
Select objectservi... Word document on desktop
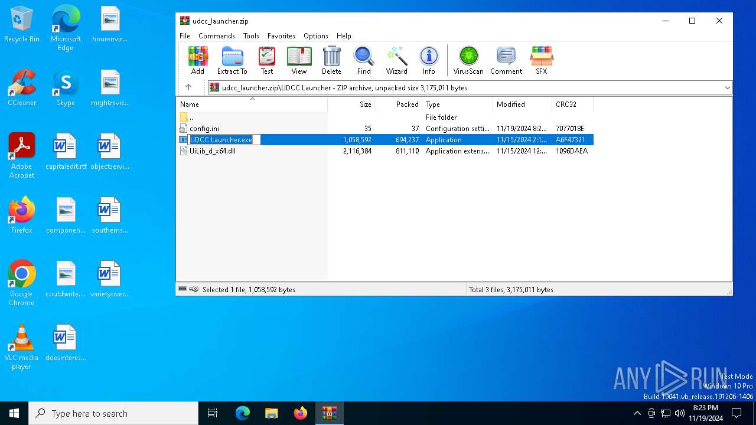tap(110, 152)
